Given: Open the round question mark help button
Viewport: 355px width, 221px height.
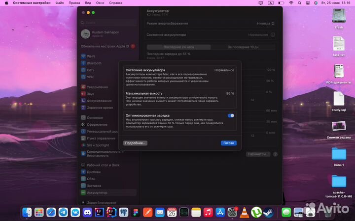Looking at the screenshot, I should pyautogui.click(x=275, y=154).
